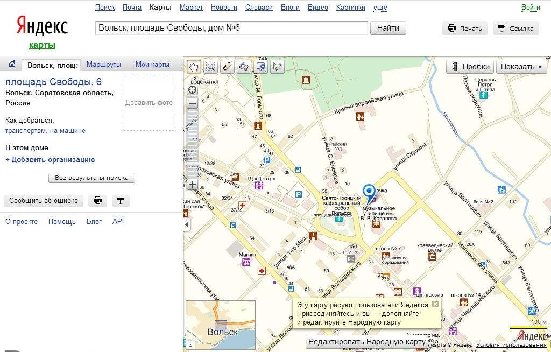
Task: Zoom in with the plus button
Action: pos(192,184)
